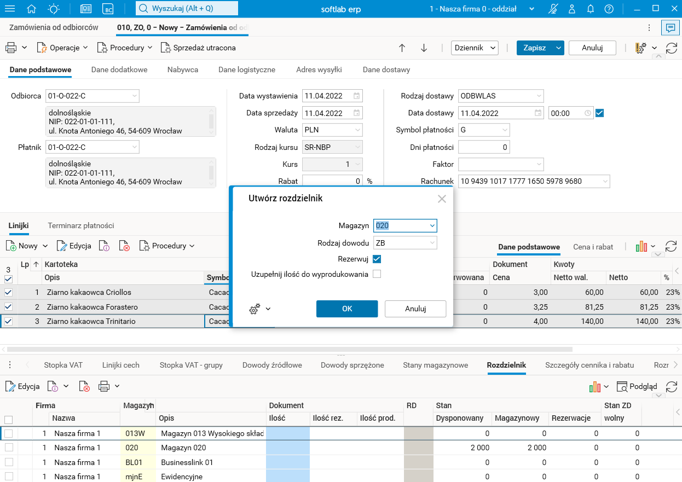
Task: Click the Linijki info document icon
Action: [105, 246]
